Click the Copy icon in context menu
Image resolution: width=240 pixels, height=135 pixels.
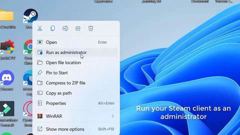[x=52, y=28]
